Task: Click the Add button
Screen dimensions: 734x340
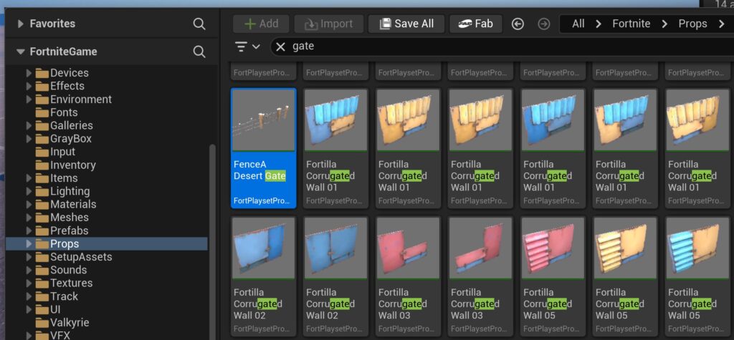Action: (x=261, y=24)
